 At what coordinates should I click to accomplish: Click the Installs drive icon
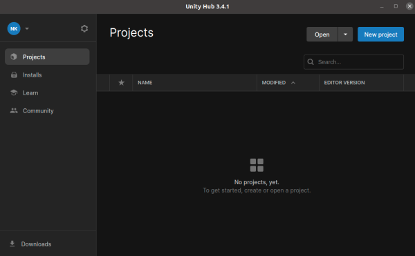click(14, 75)
